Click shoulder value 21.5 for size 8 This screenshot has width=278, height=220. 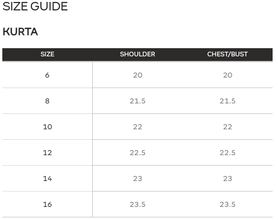137,101
